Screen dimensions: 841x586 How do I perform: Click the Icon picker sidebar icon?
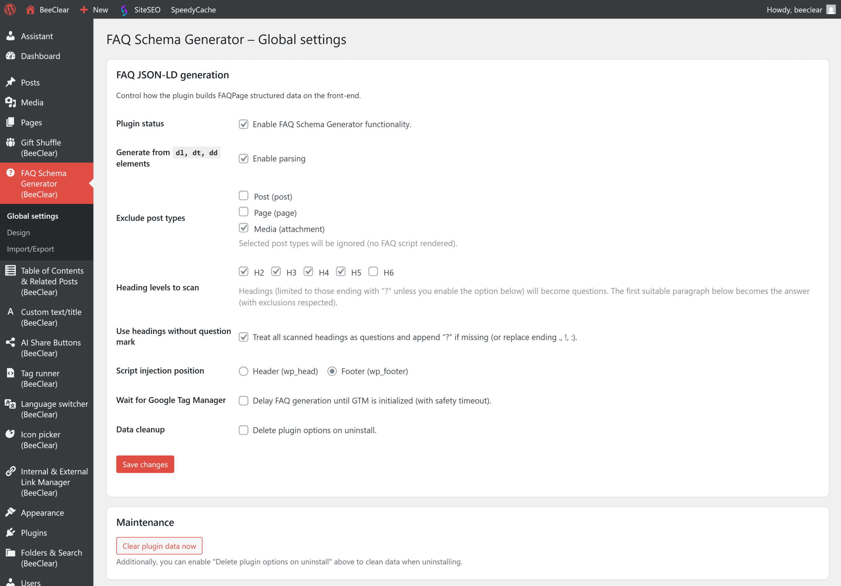[11, 434]
